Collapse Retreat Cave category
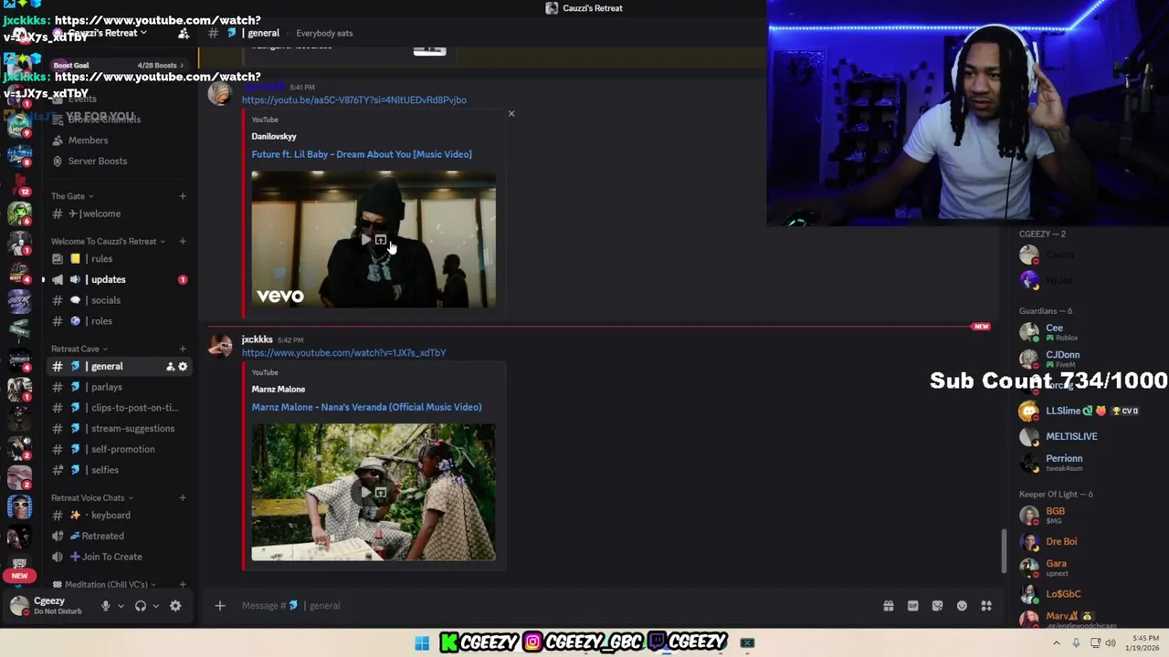The image size is (1169, 657). click(79, 349)
